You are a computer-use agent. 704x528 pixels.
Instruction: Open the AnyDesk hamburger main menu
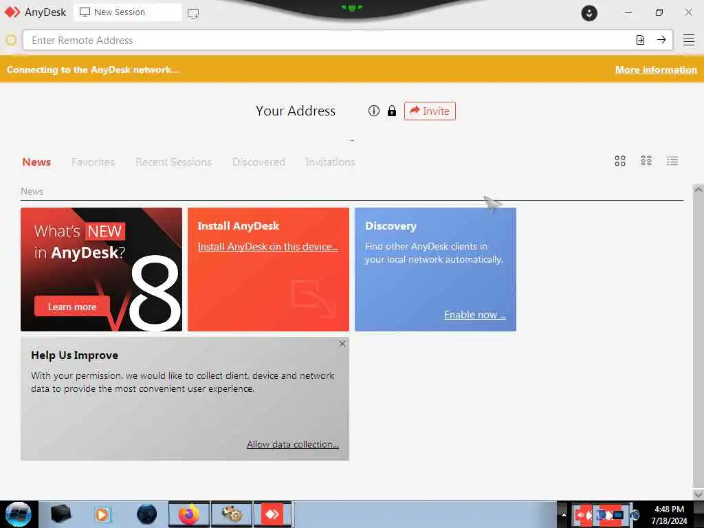click(688, 40)
